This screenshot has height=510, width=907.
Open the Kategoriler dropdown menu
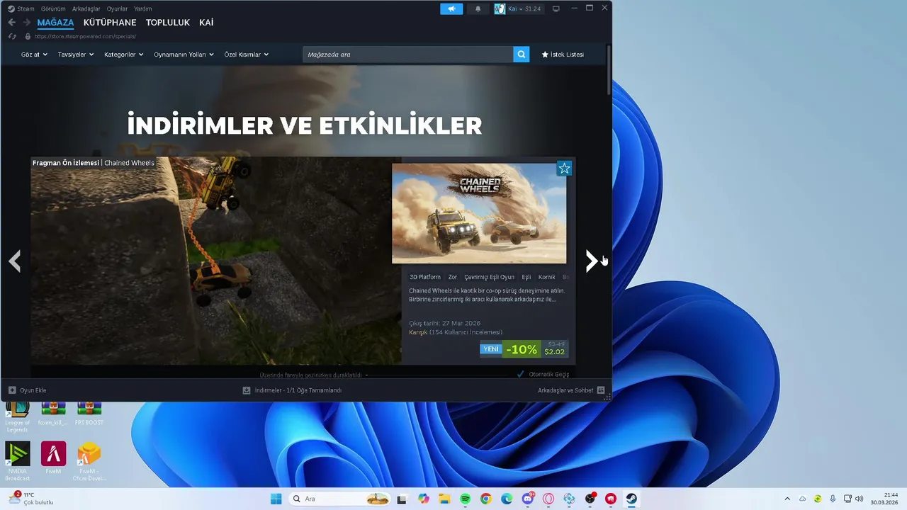(x=123, y=55)
